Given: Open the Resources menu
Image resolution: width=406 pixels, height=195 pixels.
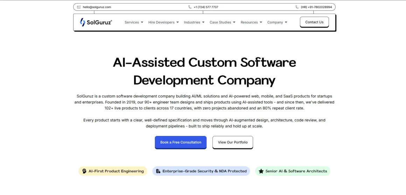Looking at the screenshot, I should pos(249,22).
